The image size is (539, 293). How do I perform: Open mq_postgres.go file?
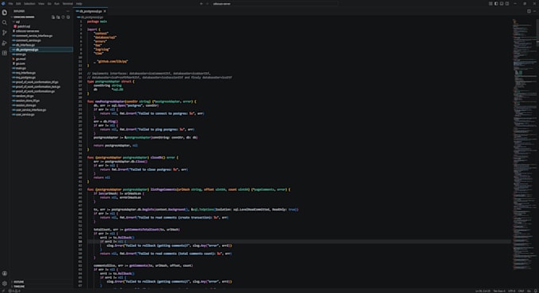25,78
